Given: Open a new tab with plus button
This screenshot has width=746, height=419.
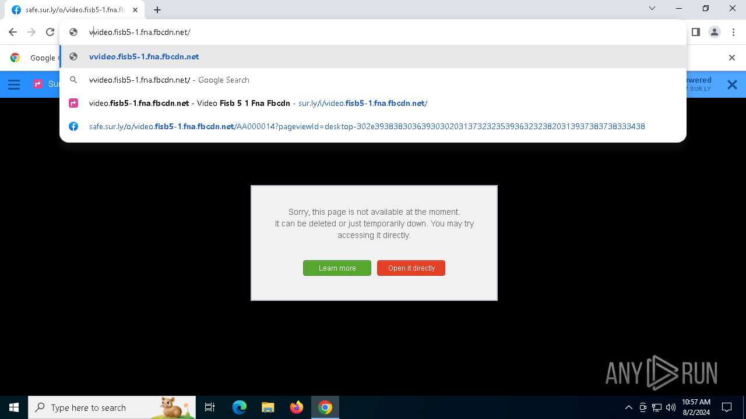Looking at the screenshot, I should click(157, 9).
